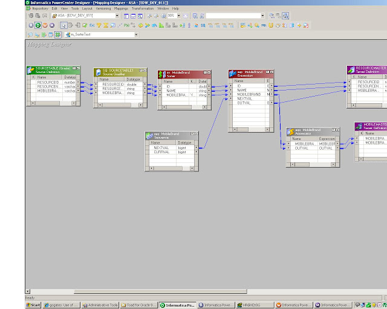The image size is (387, 309).
Task: Click scroll right arrow in Sequence box
Action: click(192, 168)
